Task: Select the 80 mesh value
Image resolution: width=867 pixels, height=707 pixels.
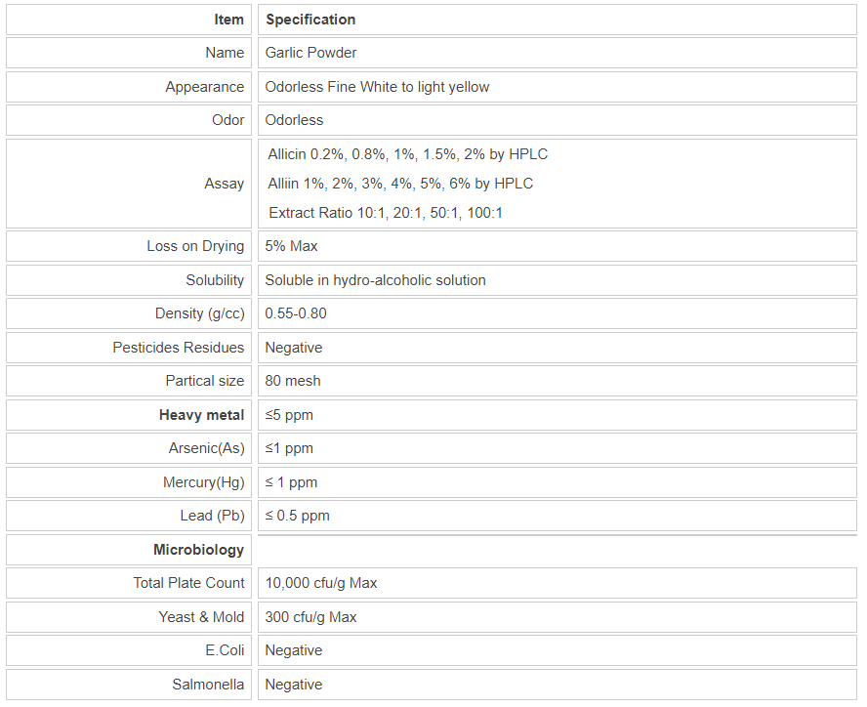Action: click(293, 381)
